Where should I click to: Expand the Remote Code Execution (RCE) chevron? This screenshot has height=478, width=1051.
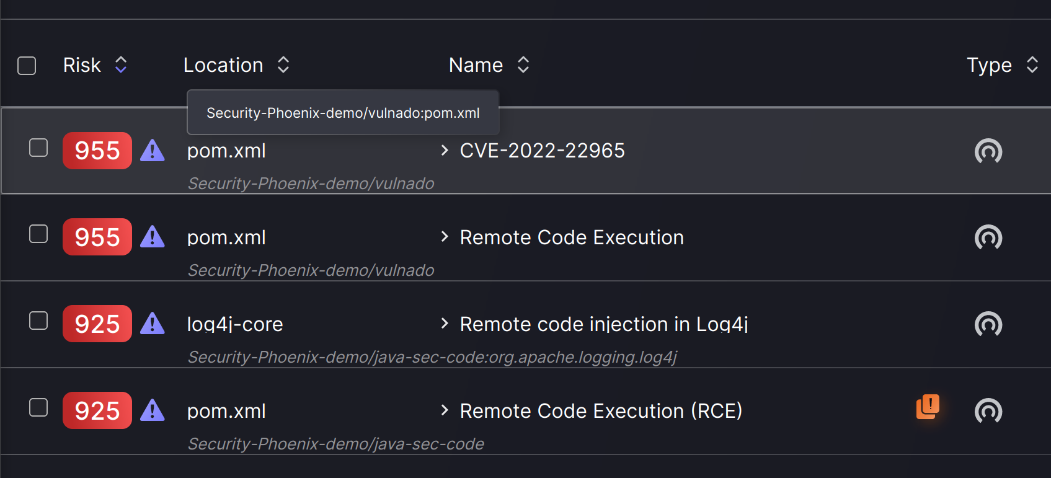click(x=444, y=410)
